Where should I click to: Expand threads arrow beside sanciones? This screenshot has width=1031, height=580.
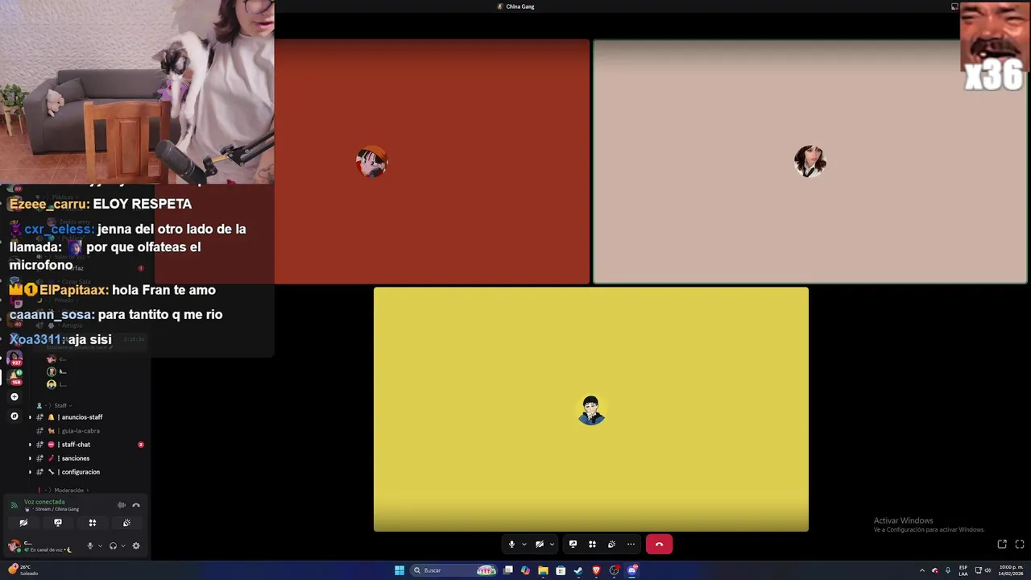30,458
